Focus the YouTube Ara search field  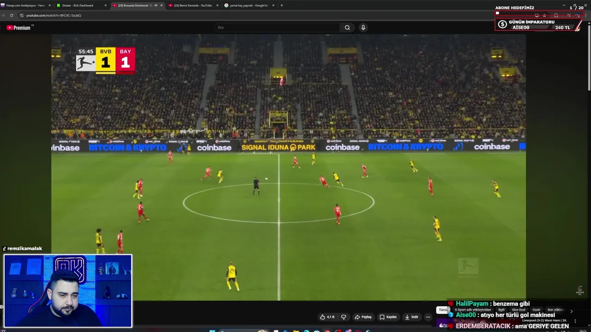pyautogui.click(x=277, y=28)
